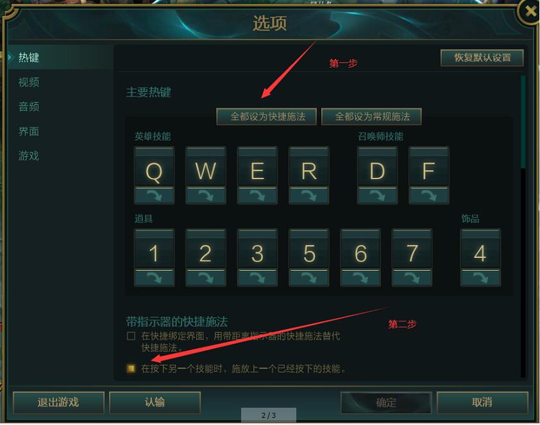Click 全都设为常规施法 button
This screenshot has width=540, height=425.
click(371, 116)
